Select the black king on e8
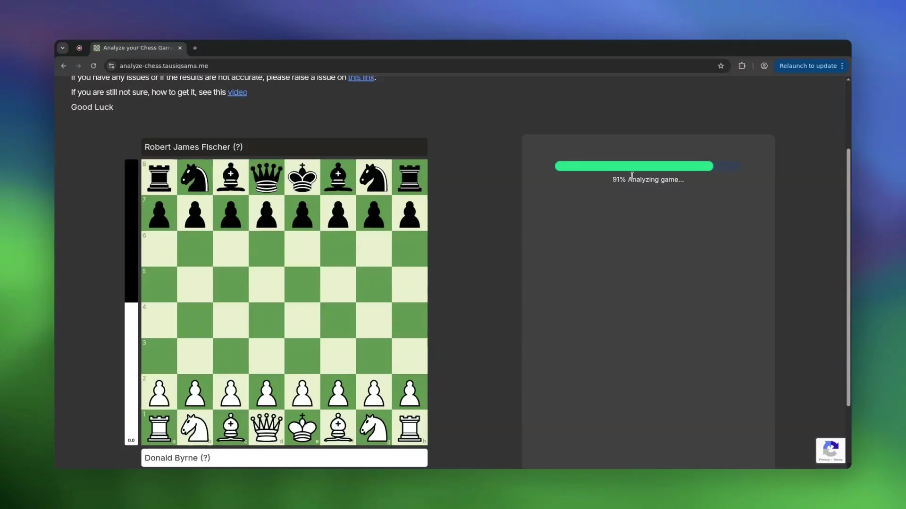 click(x=302, y=178)
